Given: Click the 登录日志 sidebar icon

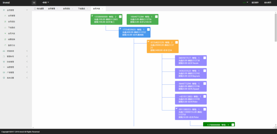Looking at the screenshot, I should coord(5,45).
